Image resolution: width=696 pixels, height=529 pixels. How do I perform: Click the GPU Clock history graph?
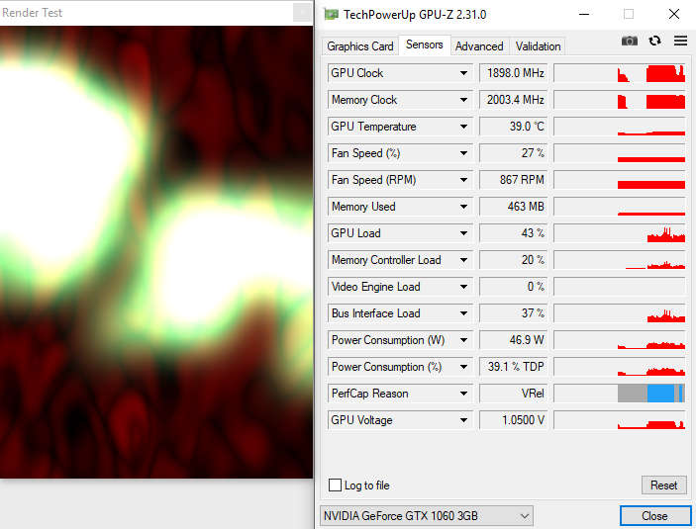pyautogui.click(x=620, y=73)
